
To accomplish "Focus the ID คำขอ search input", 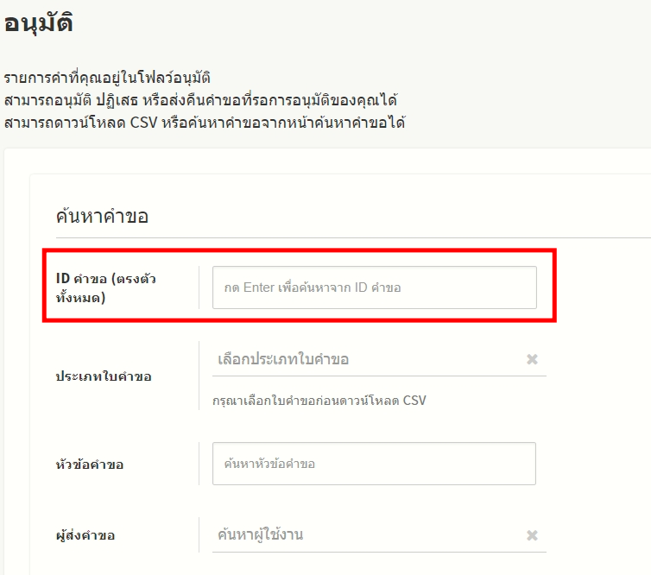I will pos(374,287).
